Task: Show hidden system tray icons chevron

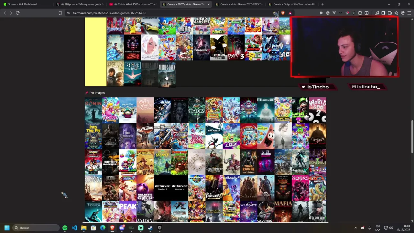Action: click(355, 228)
